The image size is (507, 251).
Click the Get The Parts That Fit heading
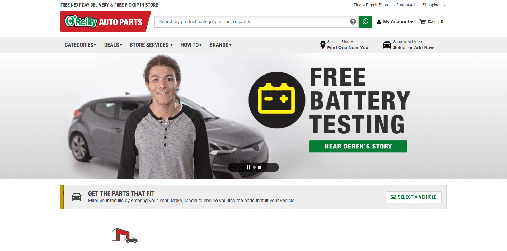(121, 194)
